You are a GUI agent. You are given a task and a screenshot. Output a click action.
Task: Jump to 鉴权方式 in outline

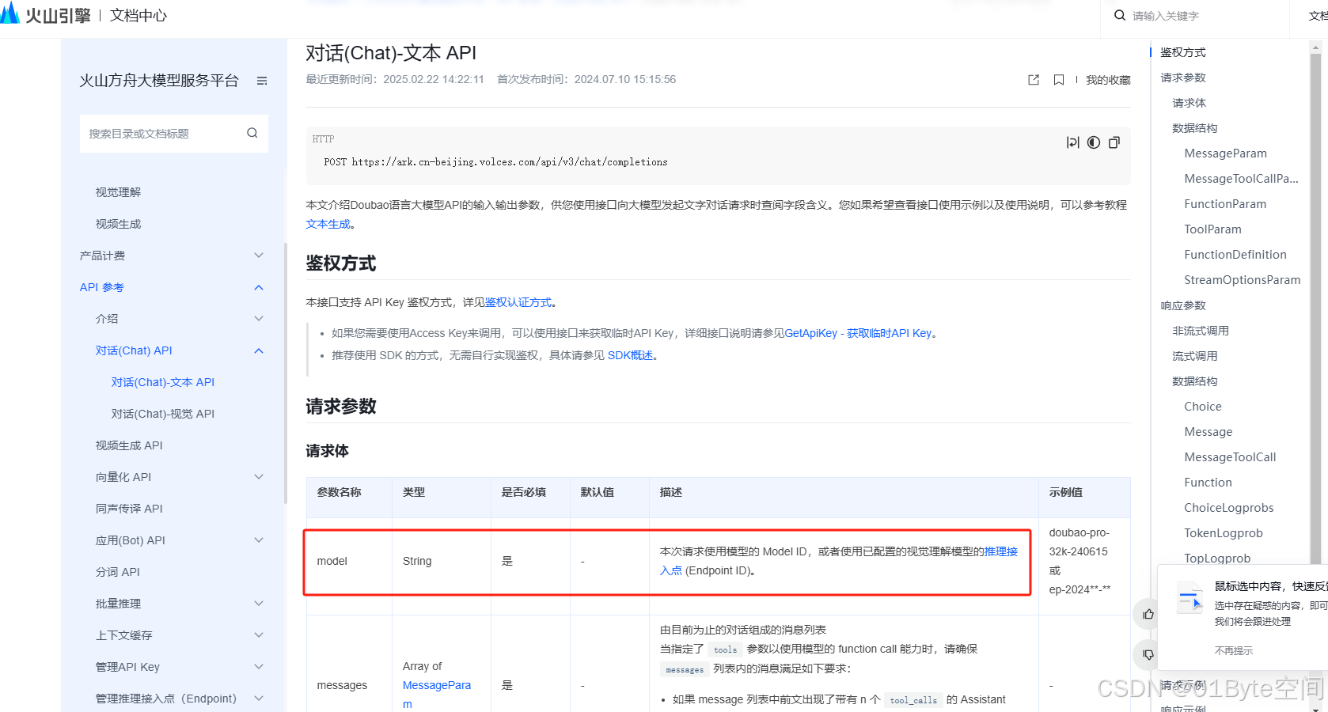point(1183,52)
